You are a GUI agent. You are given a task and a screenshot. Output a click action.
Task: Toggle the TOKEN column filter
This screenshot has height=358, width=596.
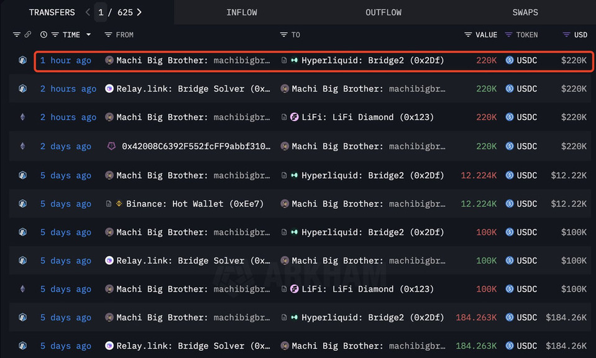pos(508,35)
